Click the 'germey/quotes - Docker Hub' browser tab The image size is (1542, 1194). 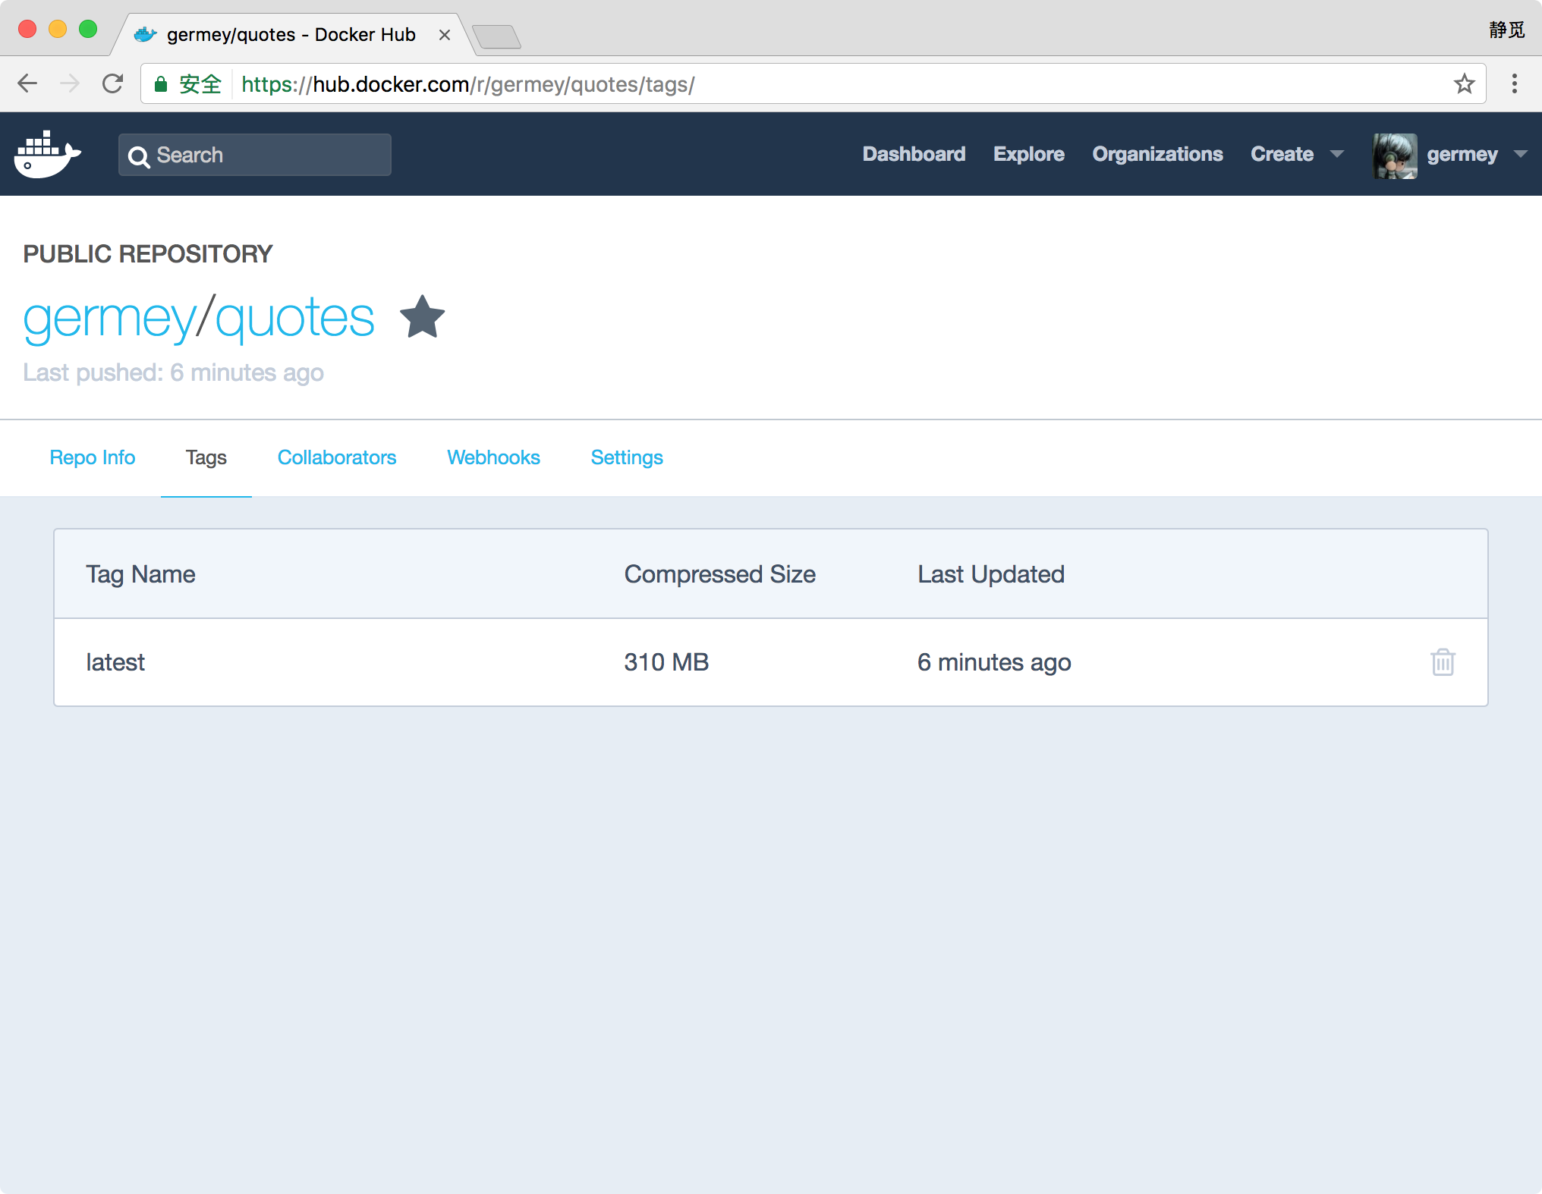click(x=292, y=35)
